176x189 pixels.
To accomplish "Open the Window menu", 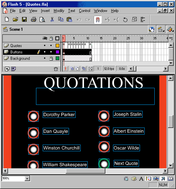I will tap(100, 11).
